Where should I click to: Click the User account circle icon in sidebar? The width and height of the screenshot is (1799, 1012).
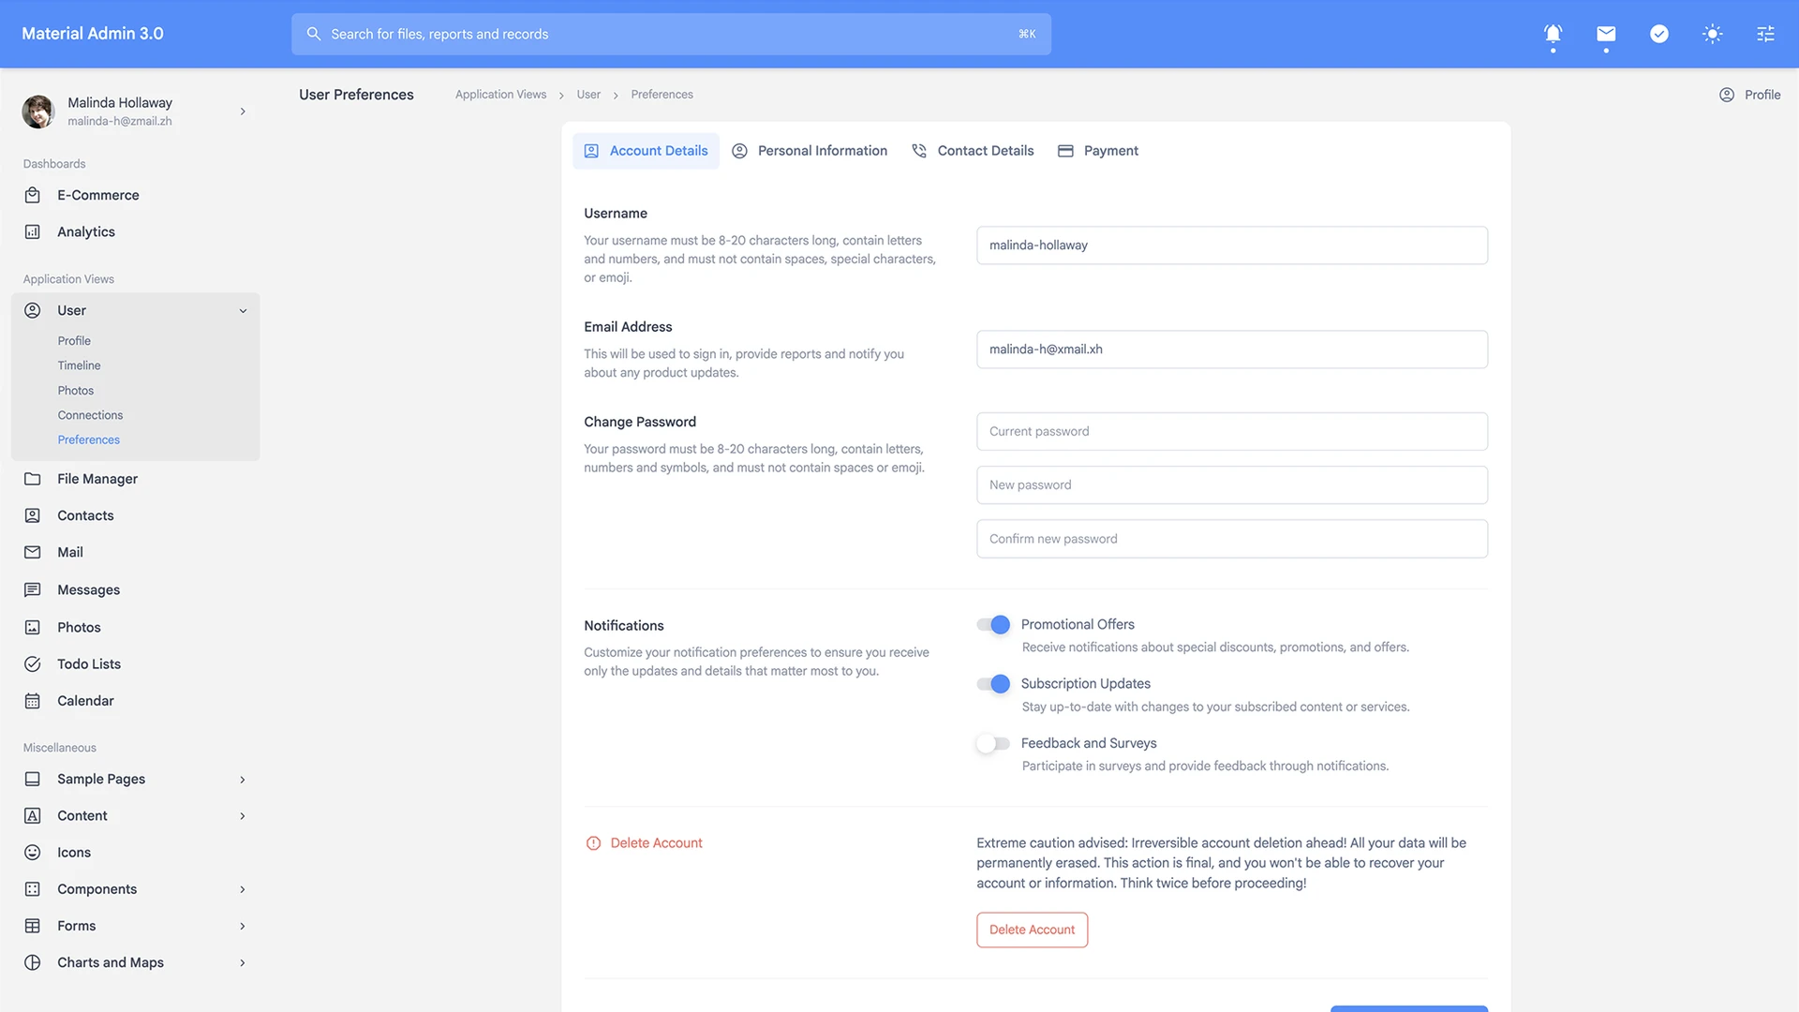point(33,310)
